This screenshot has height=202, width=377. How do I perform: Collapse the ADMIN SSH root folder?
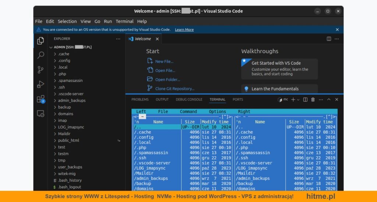(51, 47)
